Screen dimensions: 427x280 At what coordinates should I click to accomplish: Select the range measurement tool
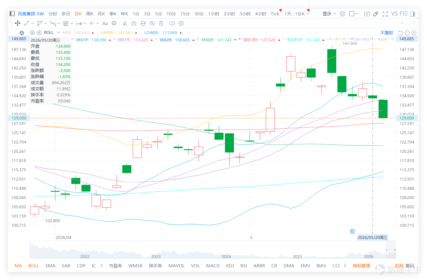[x=79, y=23]
